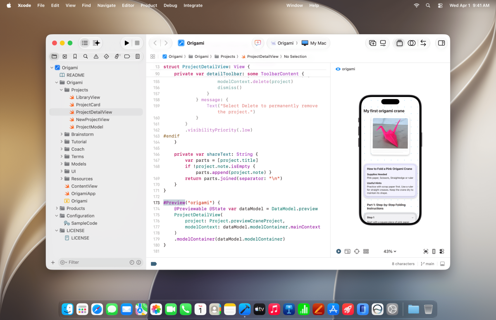The height and width of the screenshot is (320, 496).
Task: Click the main branch indicator
Action: (x=427, y=264)
